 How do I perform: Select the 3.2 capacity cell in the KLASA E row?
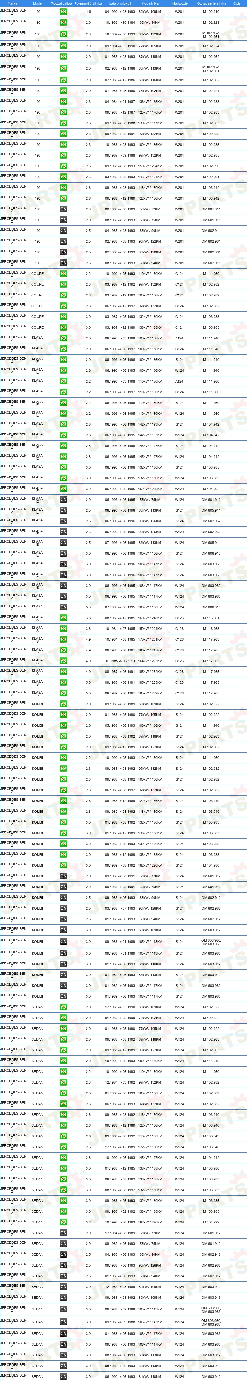88,489
